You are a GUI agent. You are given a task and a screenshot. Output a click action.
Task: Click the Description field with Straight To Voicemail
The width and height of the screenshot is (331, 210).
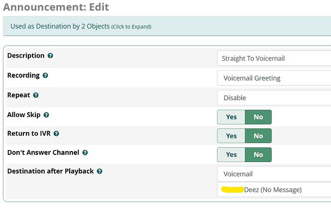pyautogui.click(x=274, y=58)
